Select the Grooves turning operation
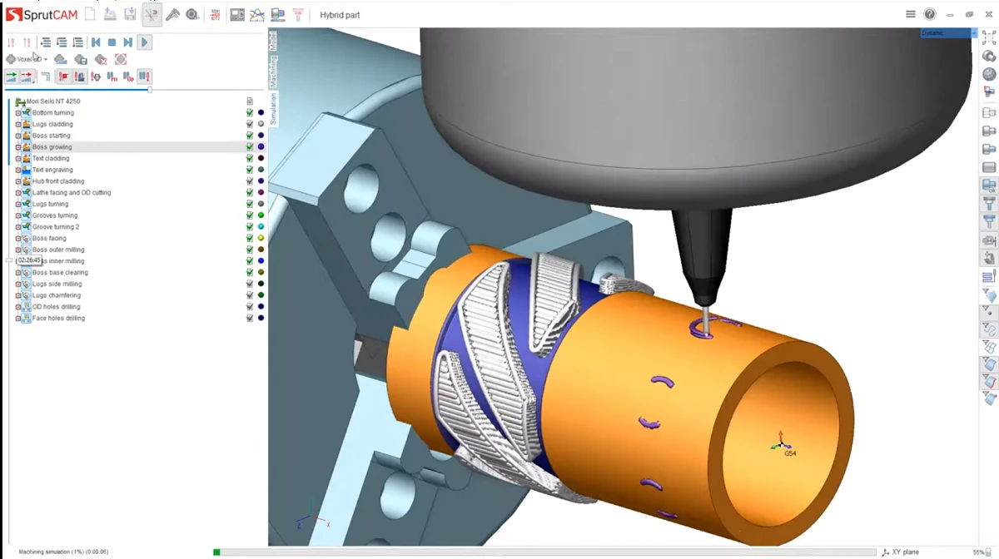This screenshot has width=999, height=559. coord(55,215)
